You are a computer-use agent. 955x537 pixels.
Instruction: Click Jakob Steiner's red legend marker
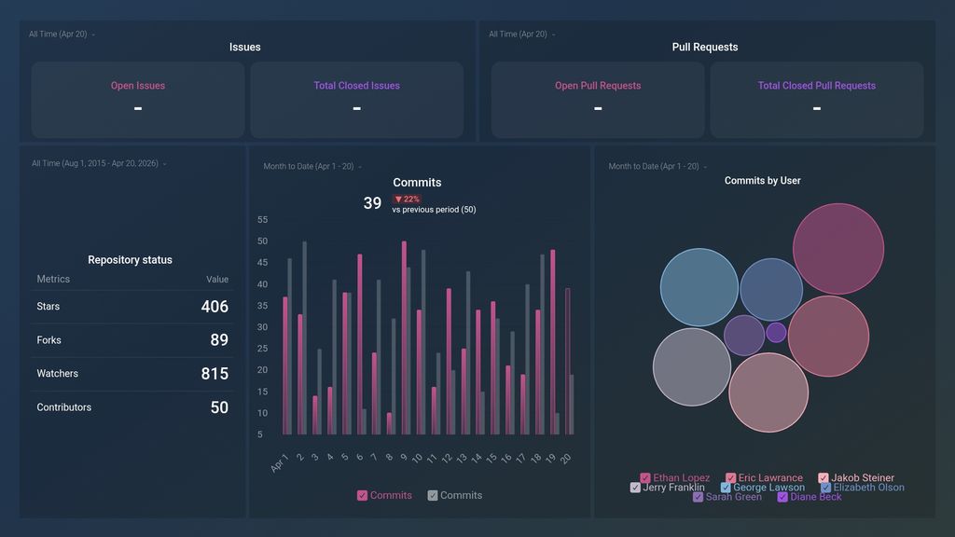[x=823, y=477]
